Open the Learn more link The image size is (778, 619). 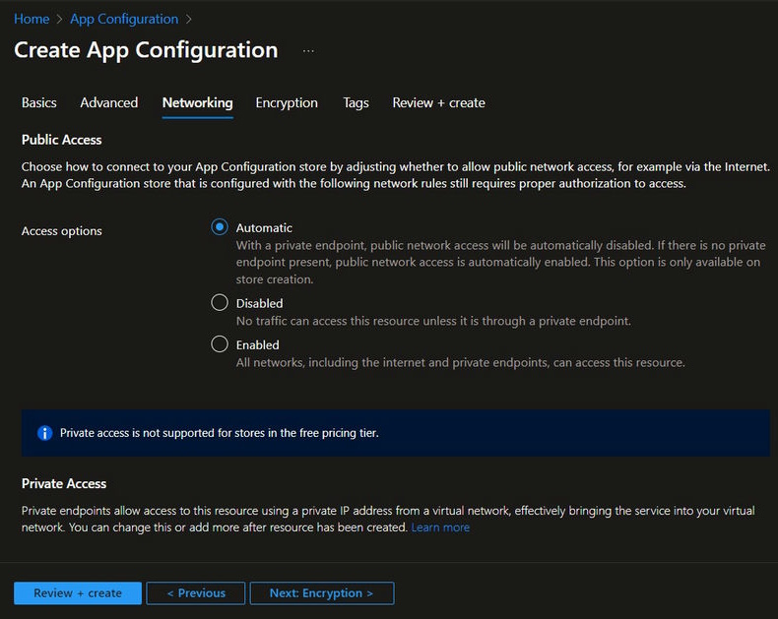(x=440, y=527)
